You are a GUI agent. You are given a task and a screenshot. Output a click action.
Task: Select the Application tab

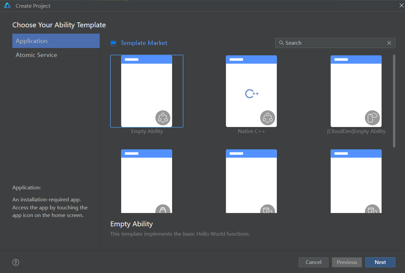(x=56, y=41)
